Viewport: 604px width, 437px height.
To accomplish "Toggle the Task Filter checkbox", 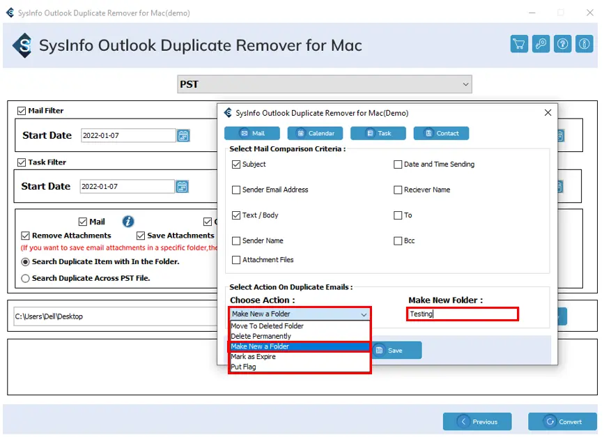I will pyautogui.click(x=22, y=162).
